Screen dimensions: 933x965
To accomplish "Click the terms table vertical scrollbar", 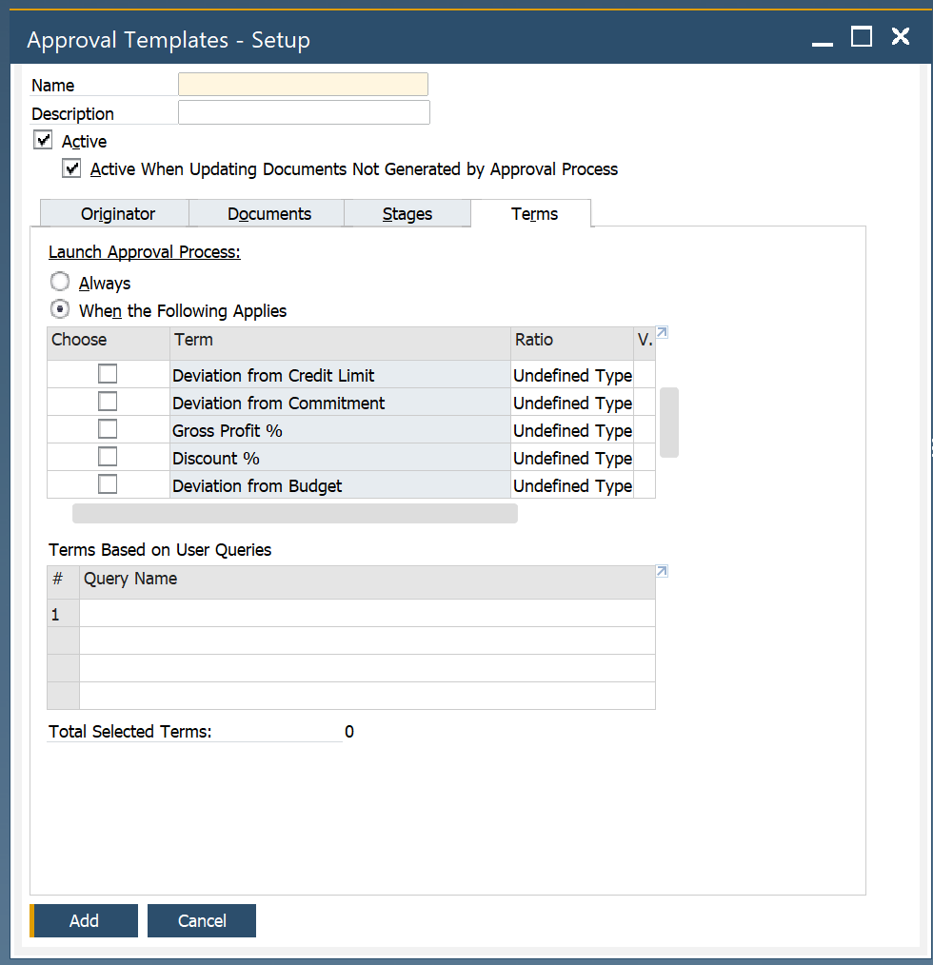I will [x=669, y=423].
